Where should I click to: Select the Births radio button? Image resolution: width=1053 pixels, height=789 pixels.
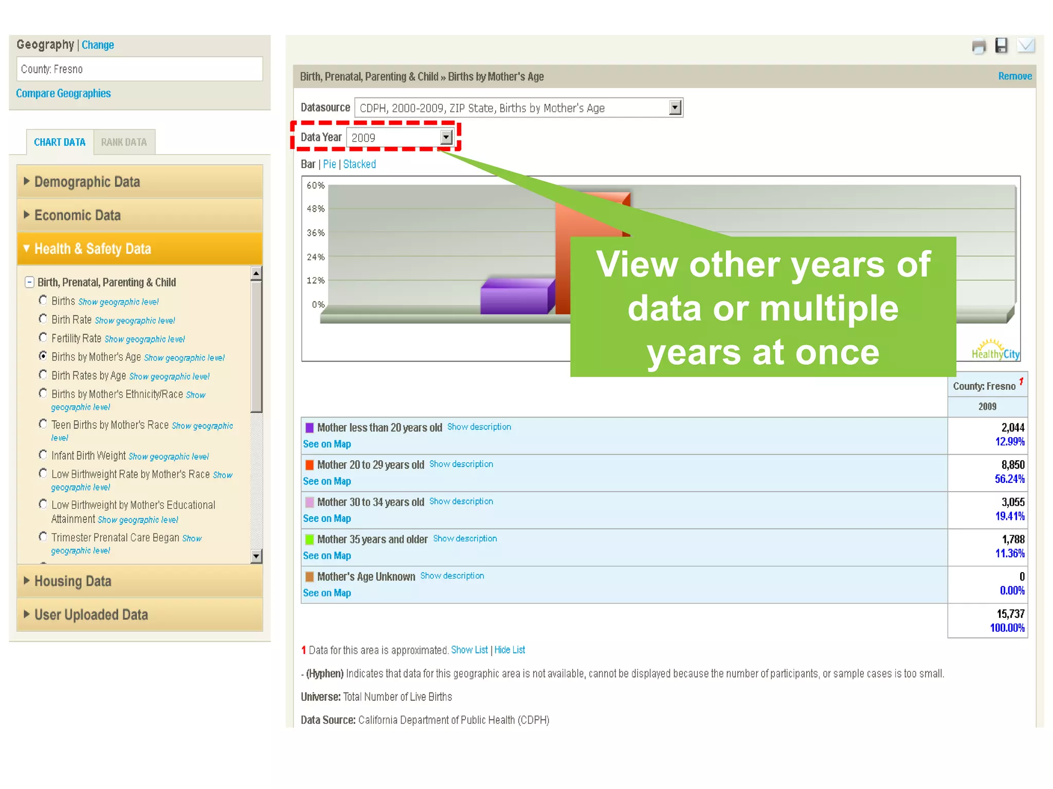tap(43, 300)
